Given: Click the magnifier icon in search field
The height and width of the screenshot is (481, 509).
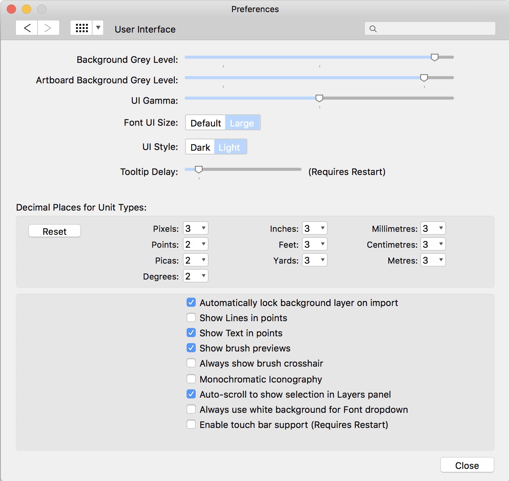Looking at the screenshot, I should click(373, 29).
